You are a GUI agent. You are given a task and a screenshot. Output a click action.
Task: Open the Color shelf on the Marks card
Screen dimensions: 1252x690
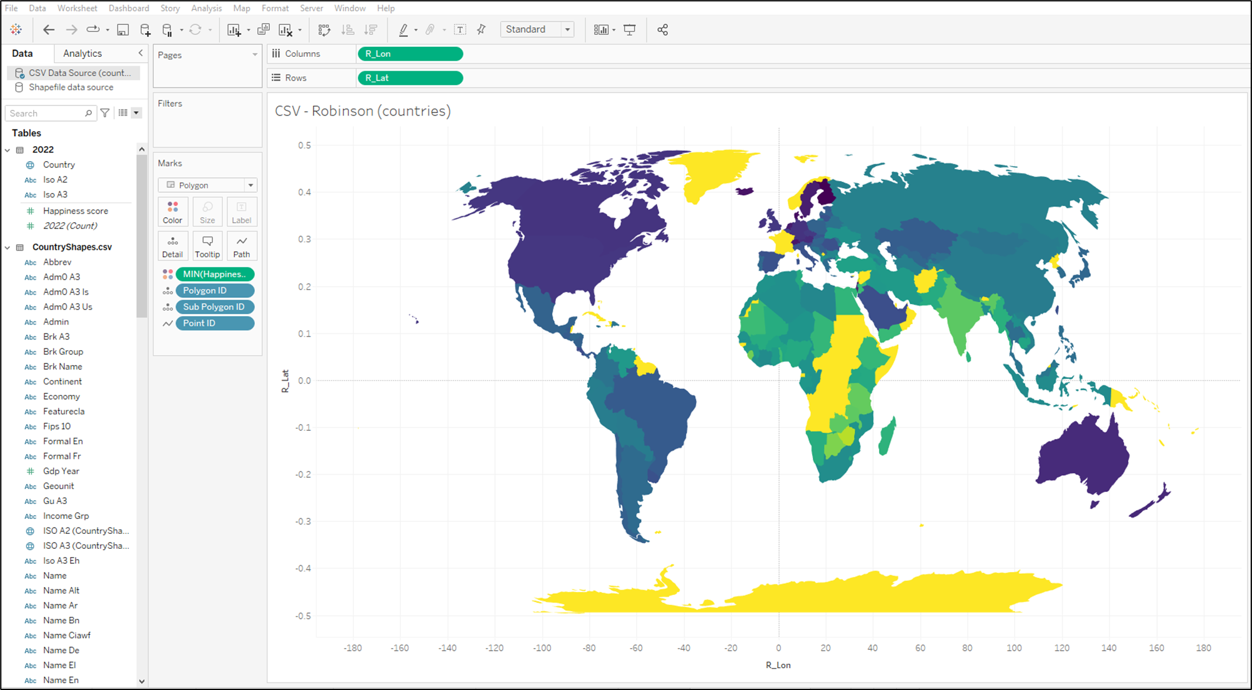click(x=172, y=211)
